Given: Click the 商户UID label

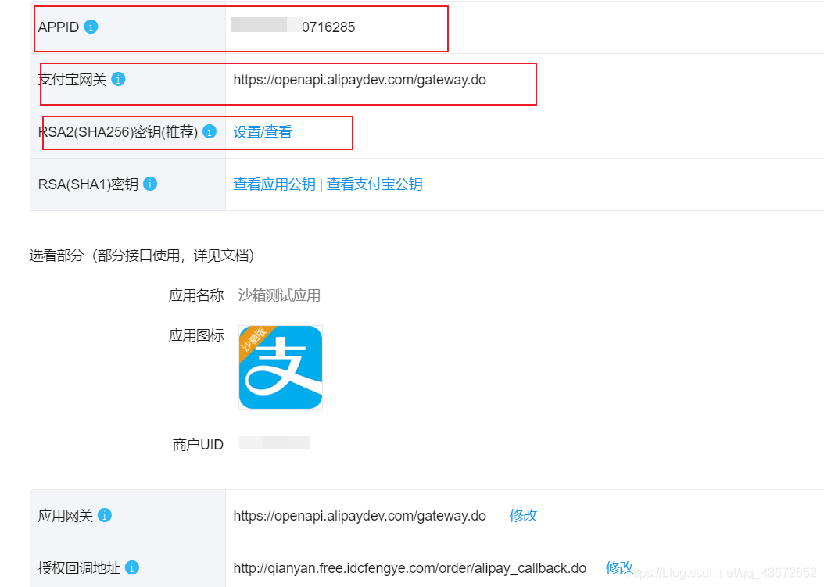Looking at the screenshot, I should [x=198, y=445].
